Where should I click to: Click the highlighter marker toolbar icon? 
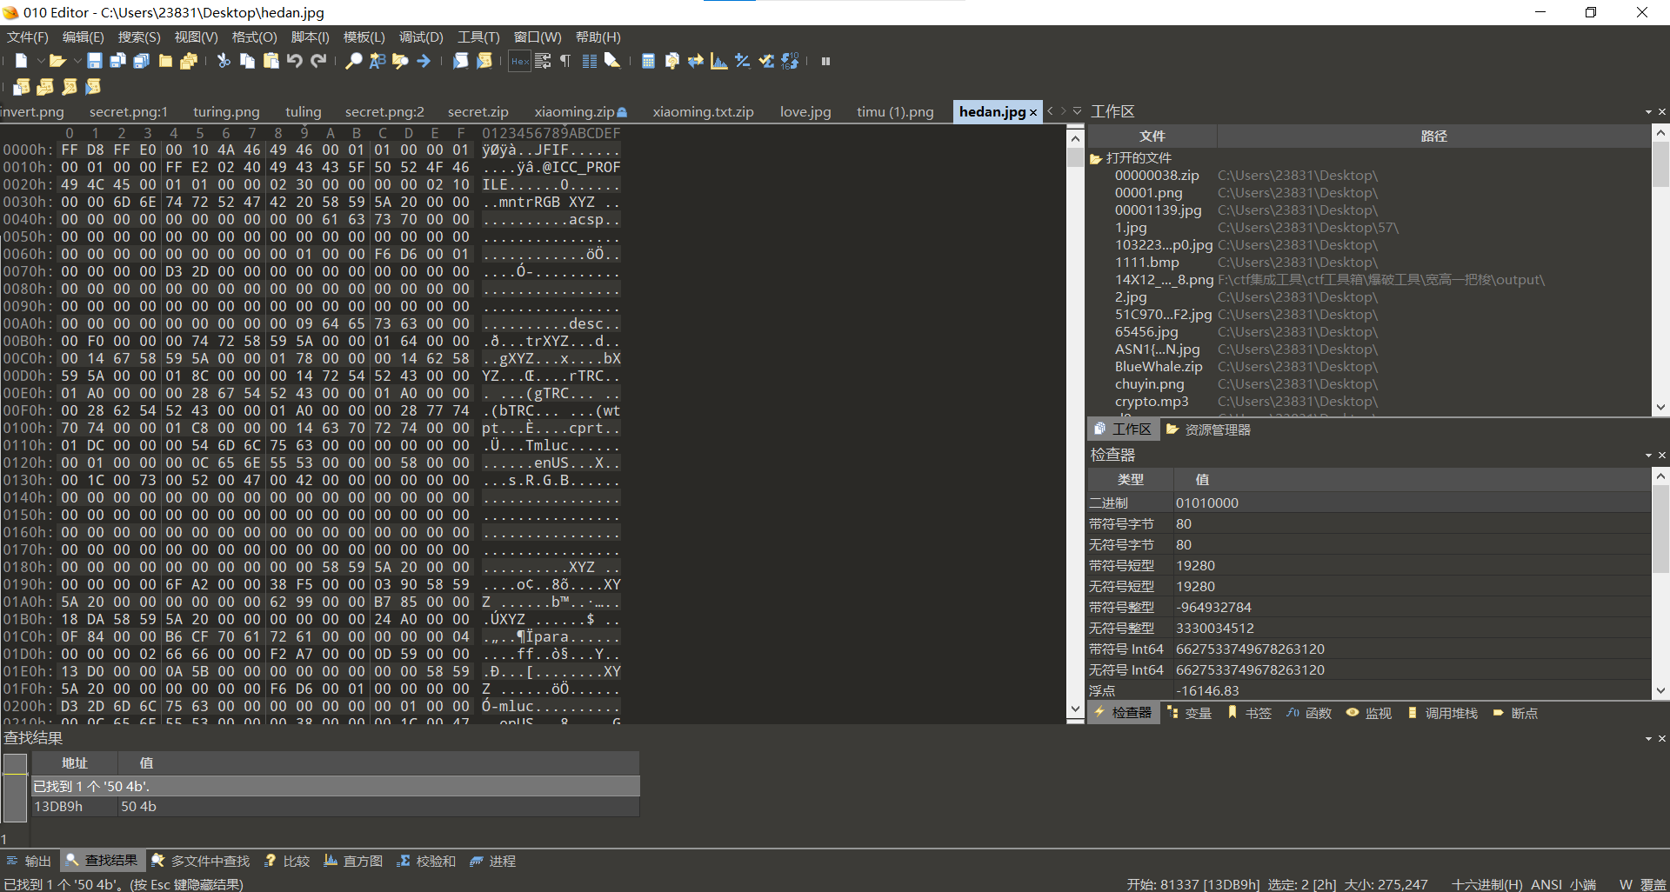point(612,61)
